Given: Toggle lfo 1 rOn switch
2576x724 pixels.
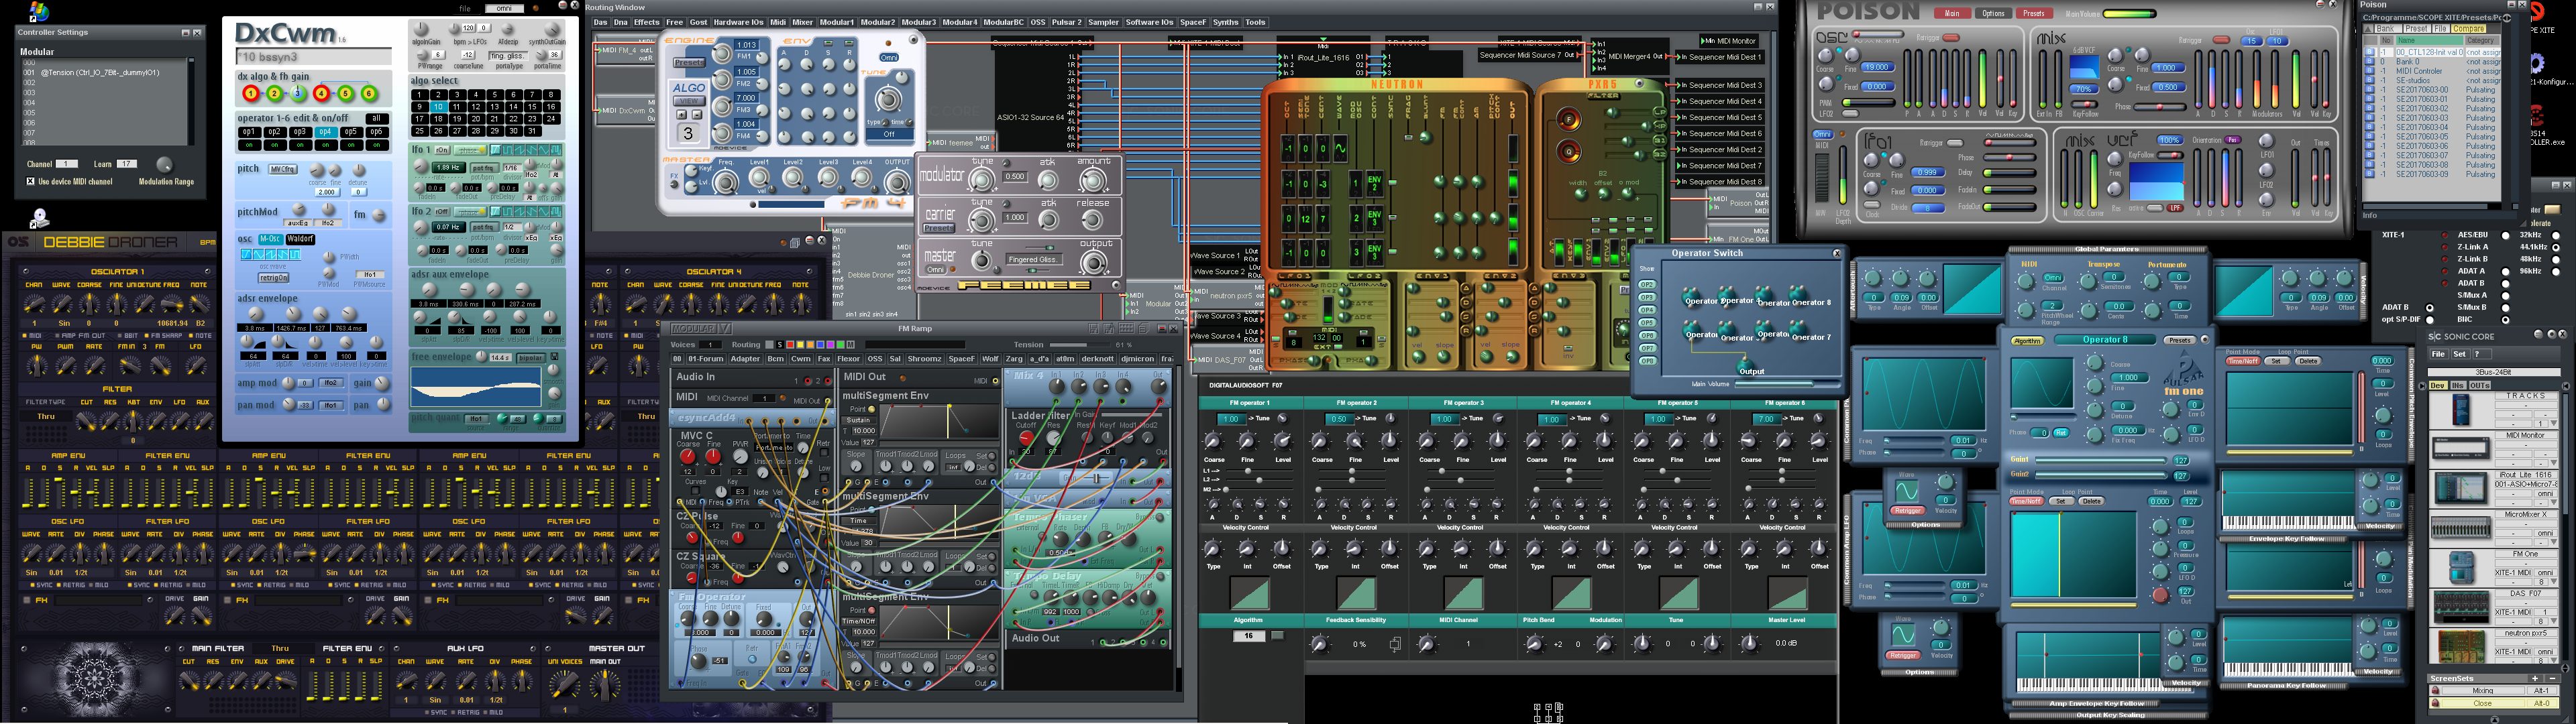Looking at the screenshot, I should click(x=442, y=150).
